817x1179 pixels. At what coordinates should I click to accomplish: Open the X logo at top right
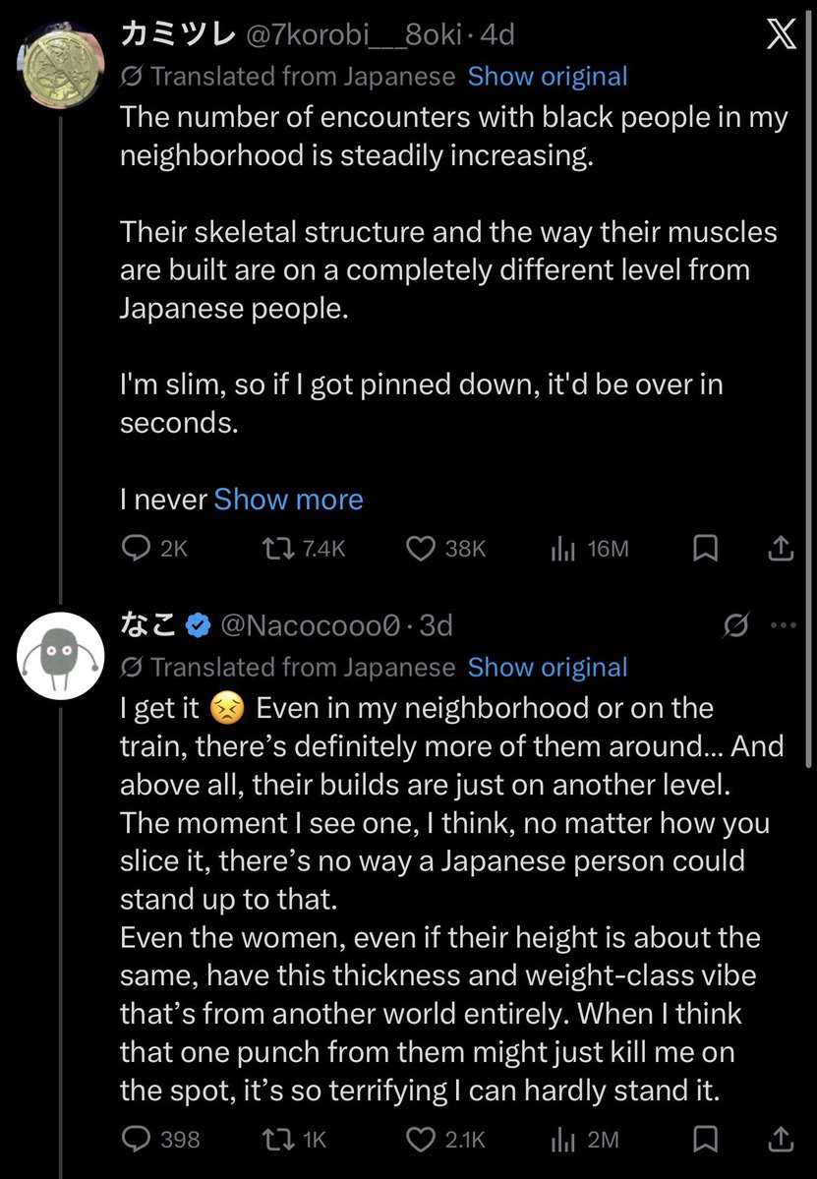coord(781,35)
